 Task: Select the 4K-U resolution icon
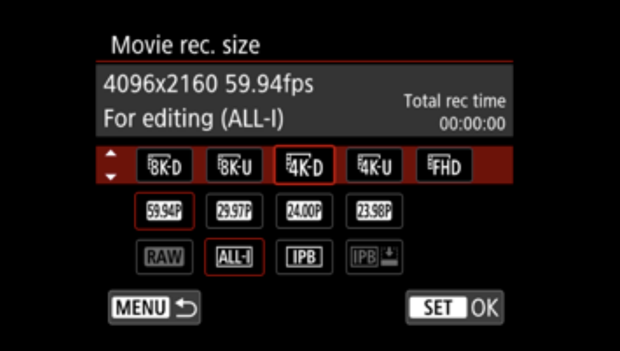click(x=375, y=165)
